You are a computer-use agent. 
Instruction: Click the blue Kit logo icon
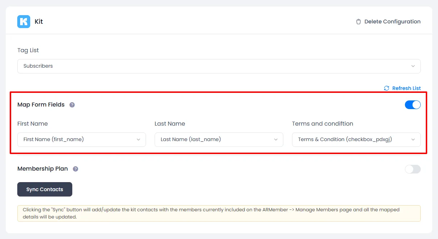tap(24, 22)
